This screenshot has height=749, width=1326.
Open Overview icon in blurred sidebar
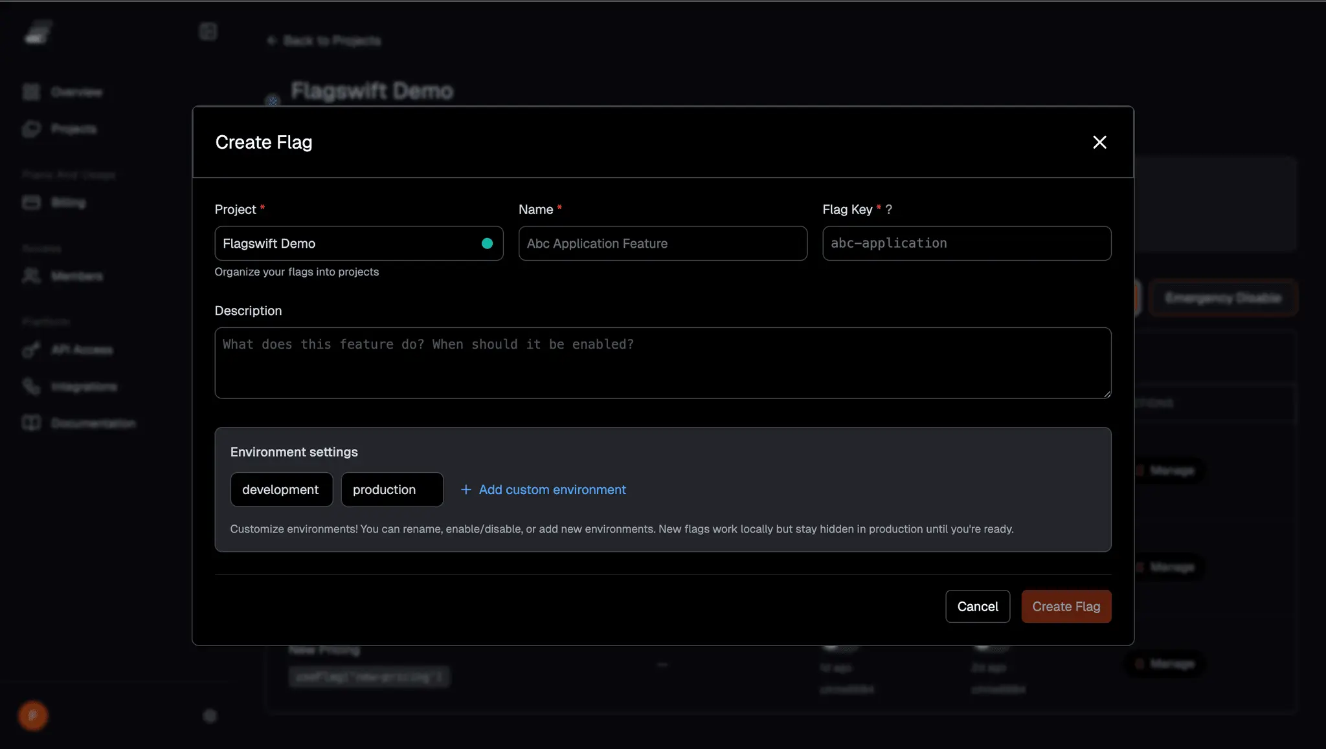(x=31, y=92)
